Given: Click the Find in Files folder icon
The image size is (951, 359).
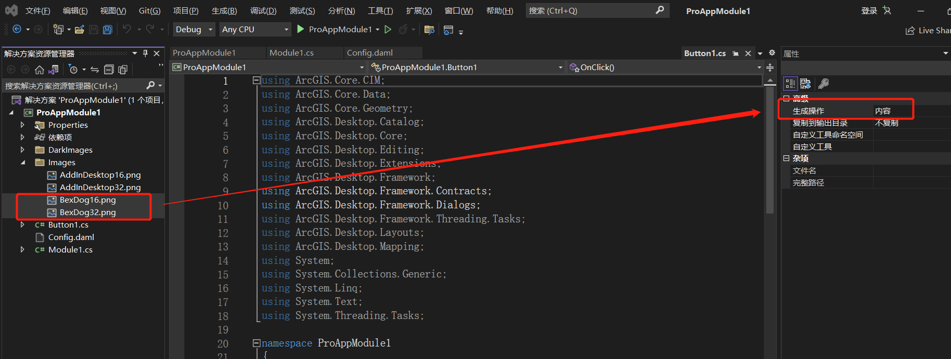Looking at the screenshot, I should pos(429,30).
